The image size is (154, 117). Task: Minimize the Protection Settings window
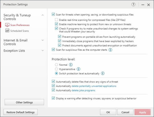point(143,5)
